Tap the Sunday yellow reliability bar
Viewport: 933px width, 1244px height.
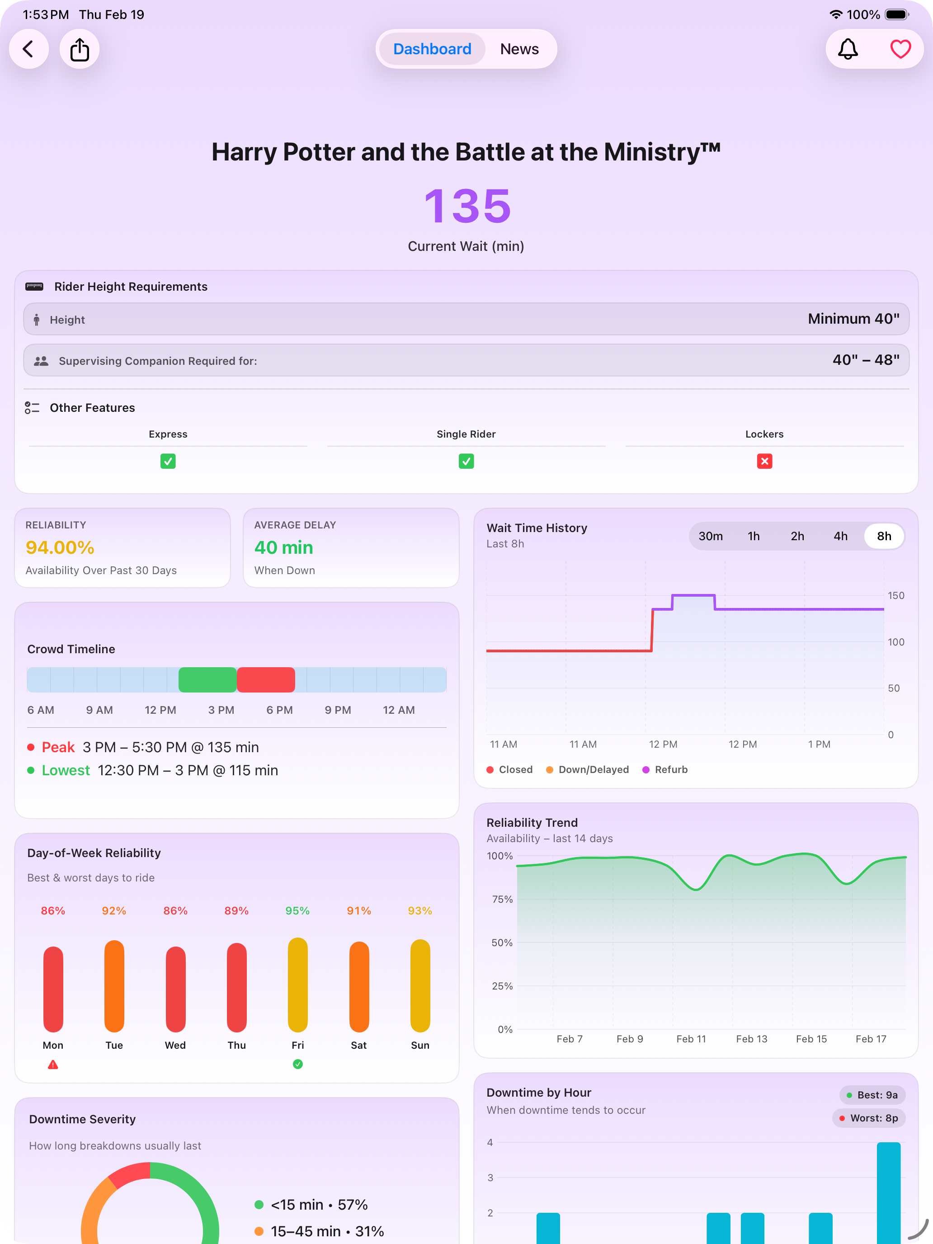pyautogui.click(x=420, y=986)
